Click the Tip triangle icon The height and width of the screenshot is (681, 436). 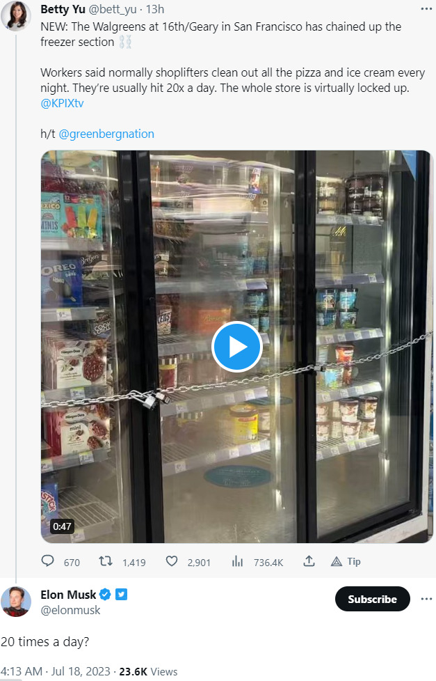click(337, 561)
